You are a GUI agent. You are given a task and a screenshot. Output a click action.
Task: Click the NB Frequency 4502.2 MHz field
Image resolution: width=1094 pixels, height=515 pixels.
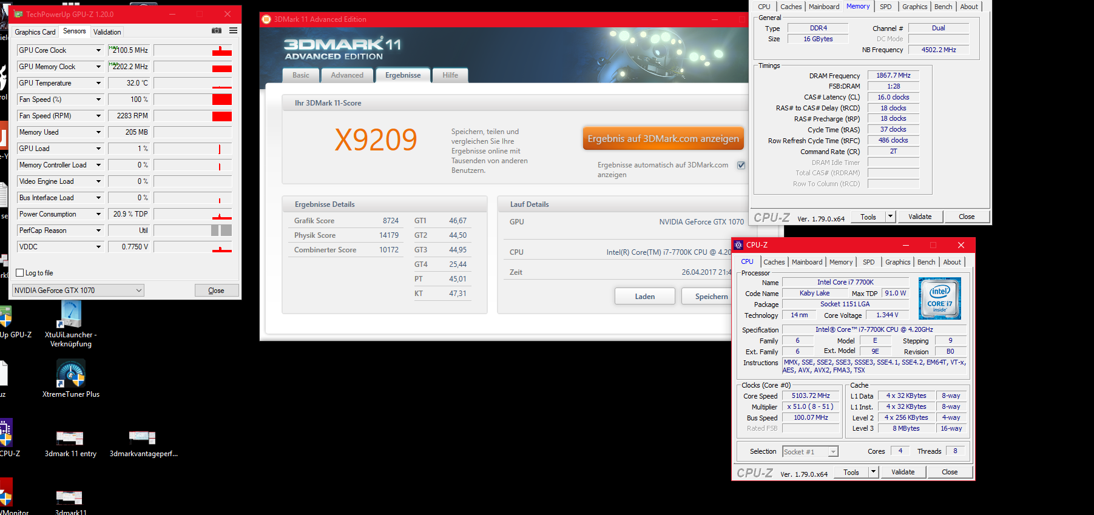point(939,50)
